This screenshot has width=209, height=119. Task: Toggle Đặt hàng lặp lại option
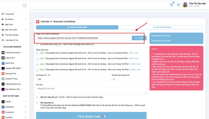click(x=37, y=103)
